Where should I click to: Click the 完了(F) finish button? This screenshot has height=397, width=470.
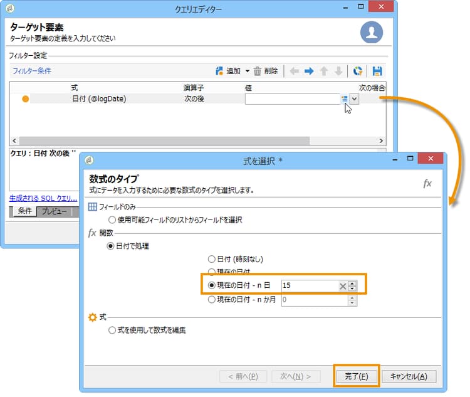356,376
